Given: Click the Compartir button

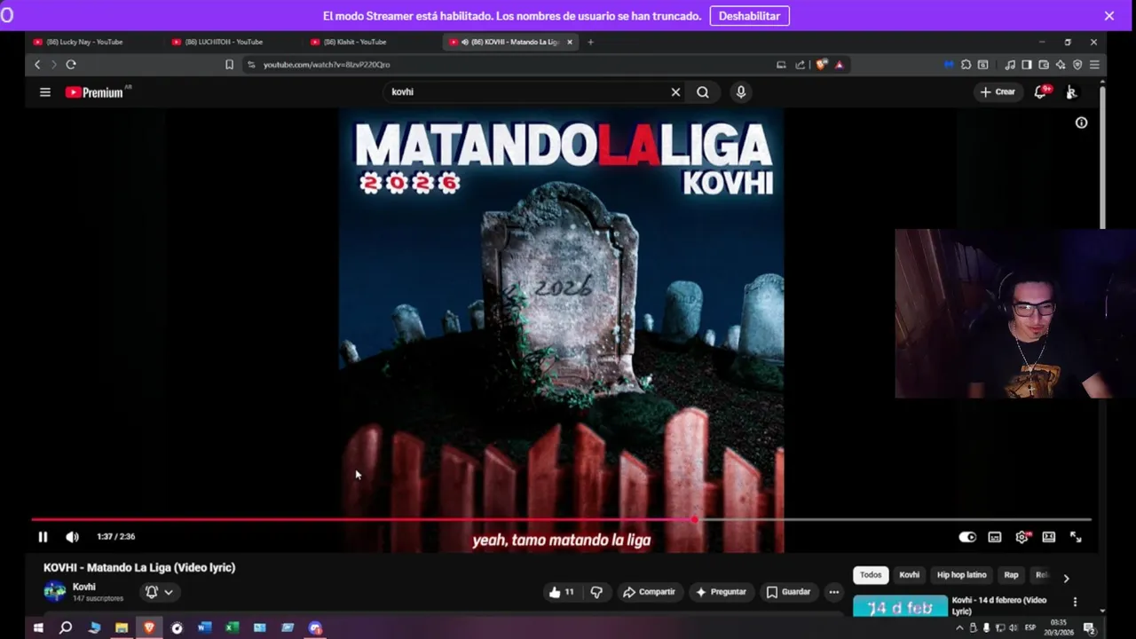Looking at the screenshot, I should [x=649, y=592].
